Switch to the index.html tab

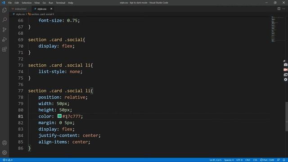pyautogui.click(x=20, y=9)
